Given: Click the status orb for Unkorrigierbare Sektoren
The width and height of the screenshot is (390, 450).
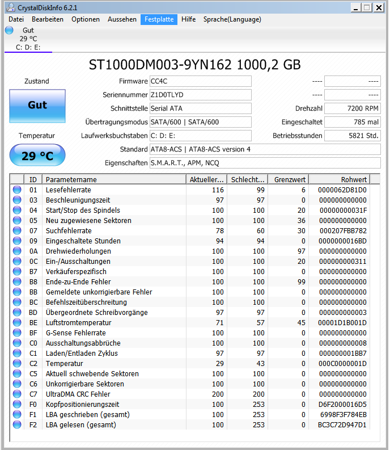Looking at the screenshot, I should point(17,384).
